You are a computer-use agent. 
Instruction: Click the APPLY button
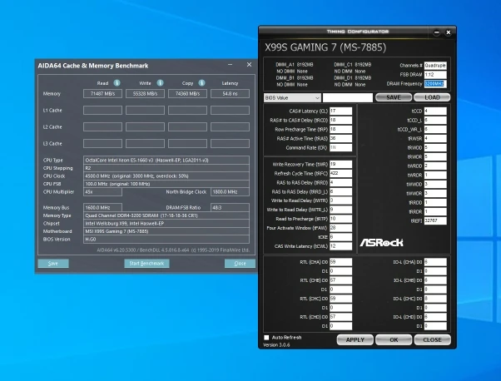click(355, 339)
